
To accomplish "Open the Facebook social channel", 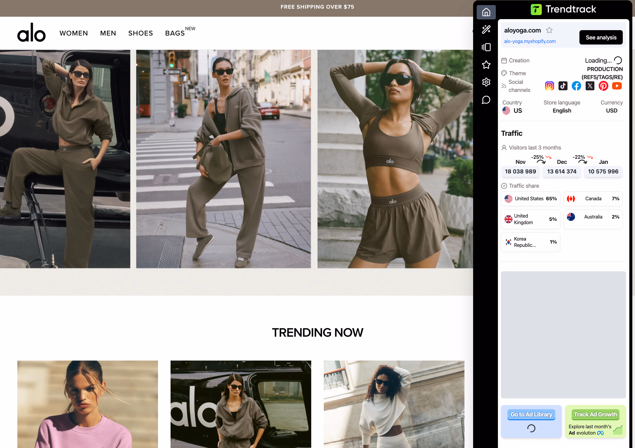I will tap(576, 86).
